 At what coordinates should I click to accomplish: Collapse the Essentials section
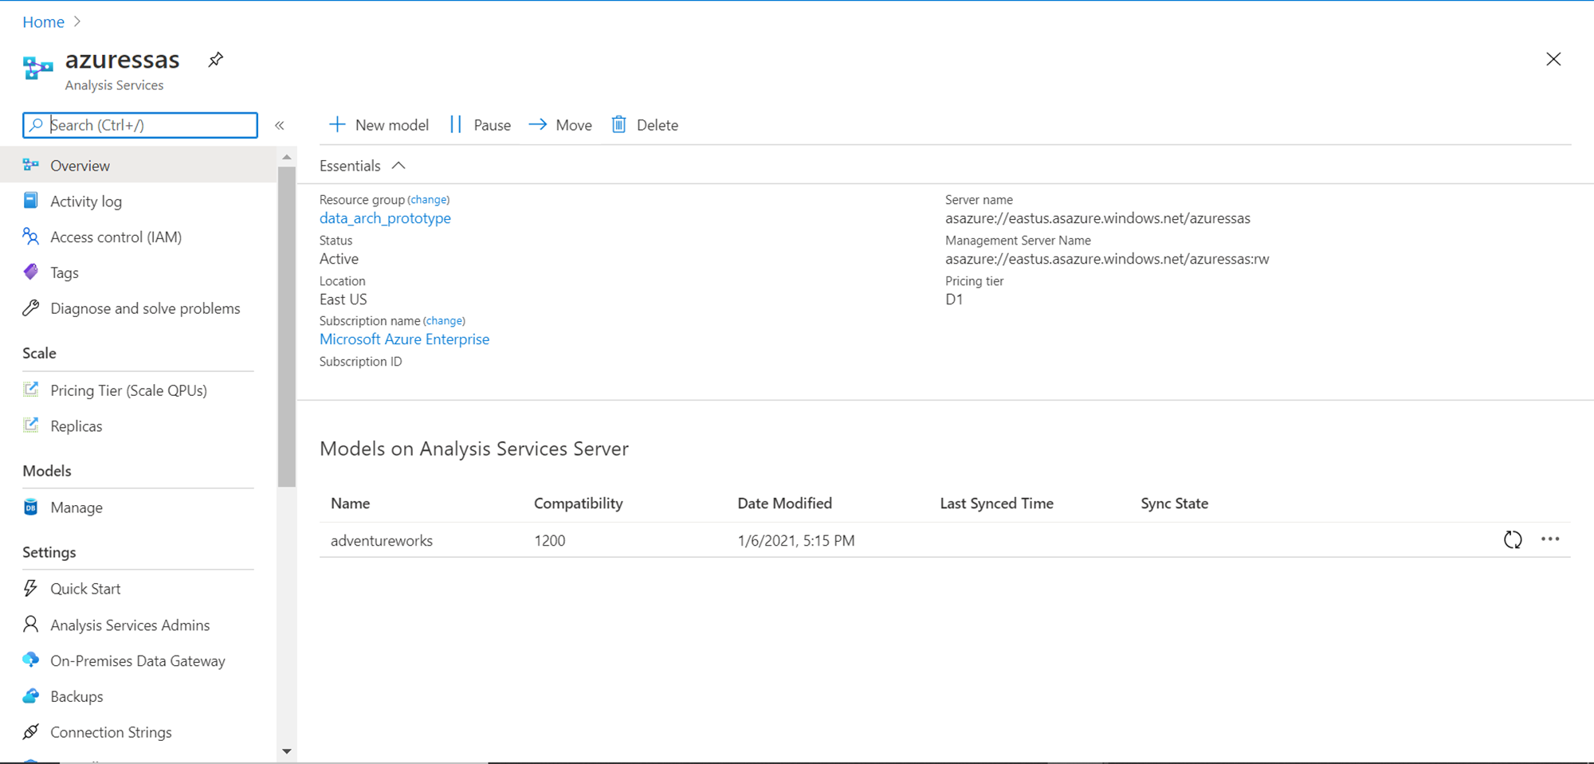point(398,166)
